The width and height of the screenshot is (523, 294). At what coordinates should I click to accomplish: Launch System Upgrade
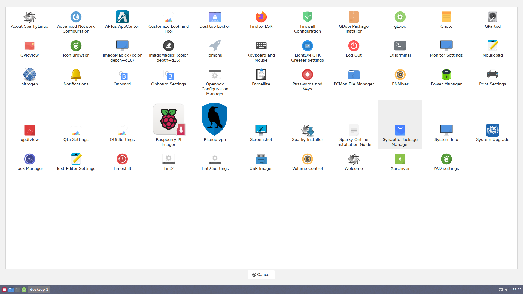pos(492,133)
